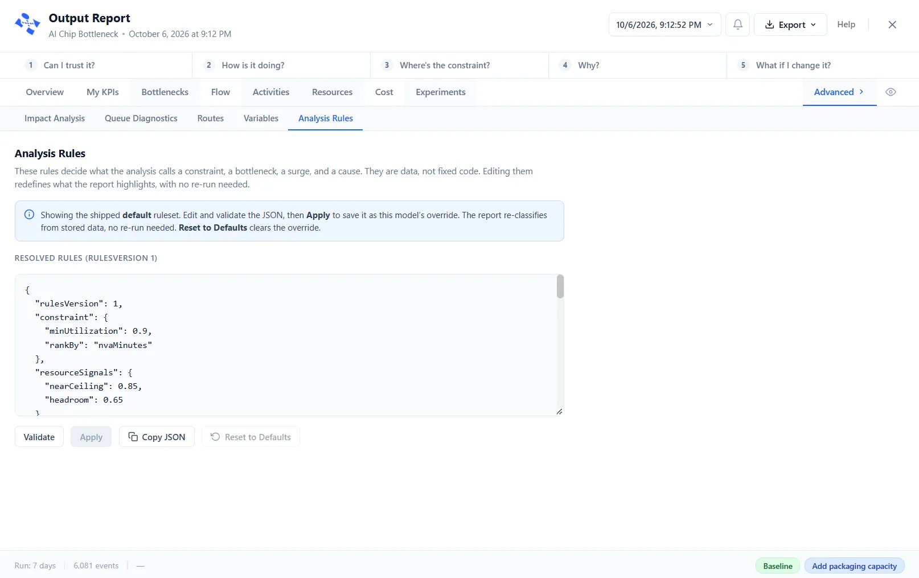The image size is (919, 578).
Task: Click the Copy JSON button
Action: (x=157, y=437)
